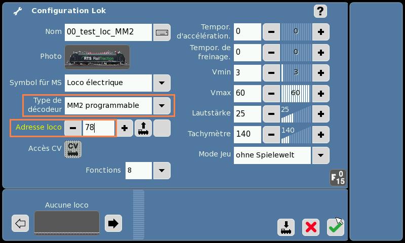Open Accès CV configuration icon

(73, 149)
